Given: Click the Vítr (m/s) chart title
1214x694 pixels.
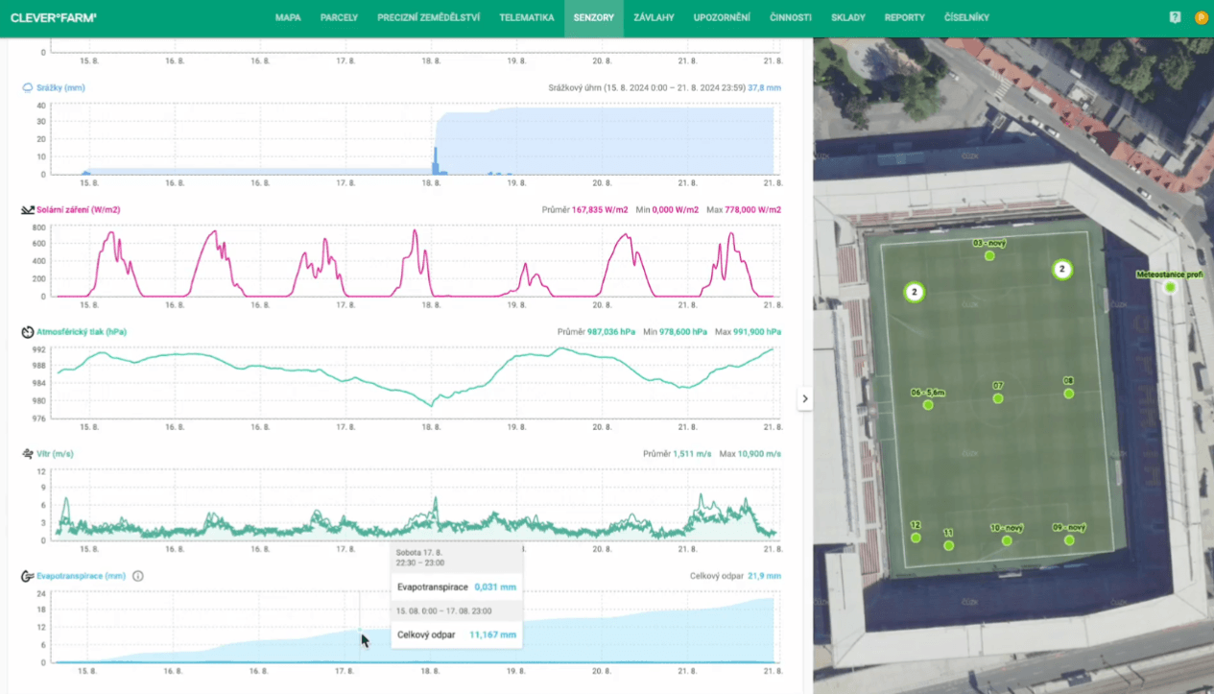Looking at the screenshot, I should tap(56, 453).
